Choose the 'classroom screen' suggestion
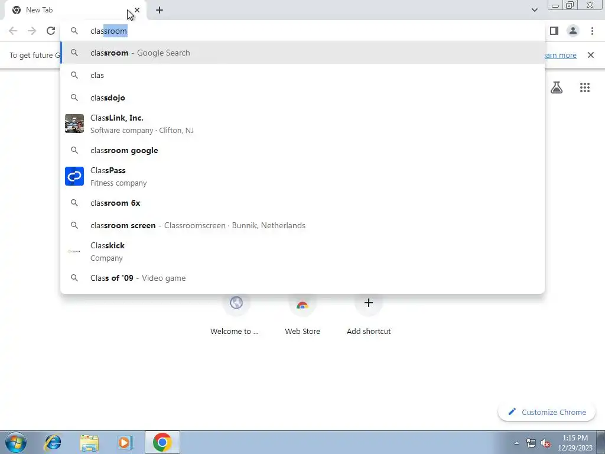This screenshot has height=454, width=605. pos(302,225)
